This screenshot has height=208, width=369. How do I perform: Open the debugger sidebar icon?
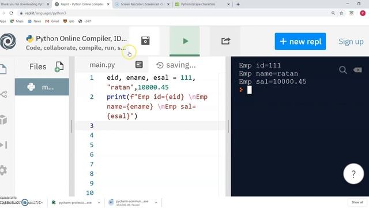point(3,145)
